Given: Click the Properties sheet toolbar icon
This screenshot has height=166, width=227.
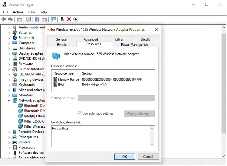Looking at the screenshot, I should (x=28, y=19).
